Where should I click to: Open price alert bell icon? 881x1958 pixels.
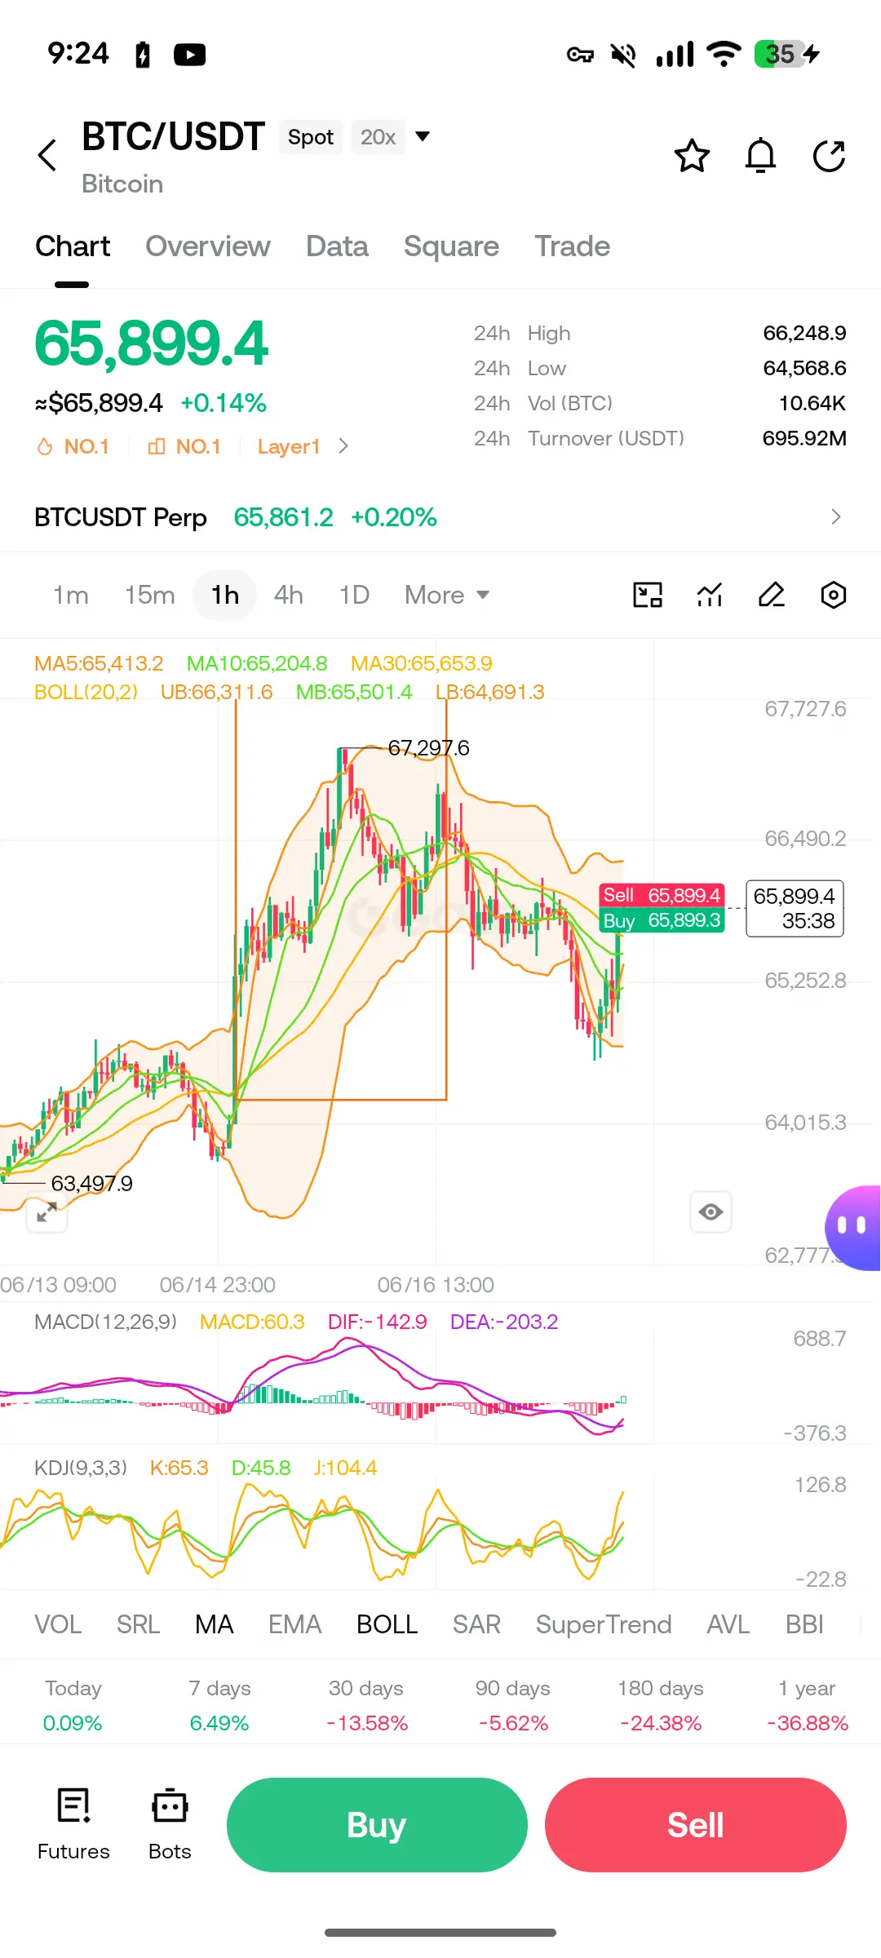[760, 155]
